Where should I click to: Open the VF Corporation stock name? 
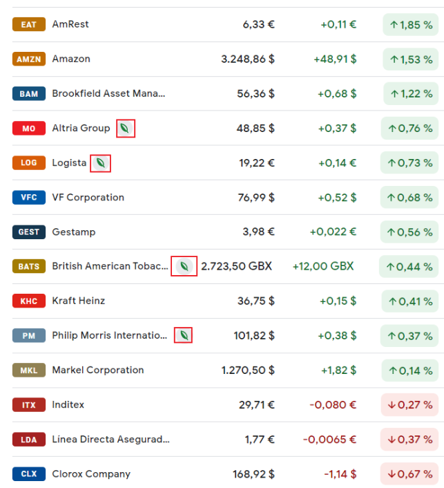tap(88, 197)
